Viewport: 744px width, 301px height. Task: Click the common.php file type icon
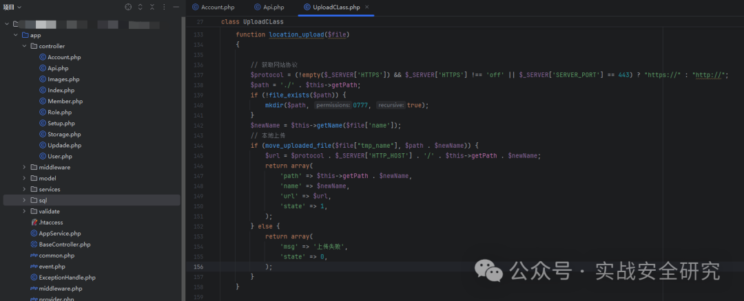34,256
